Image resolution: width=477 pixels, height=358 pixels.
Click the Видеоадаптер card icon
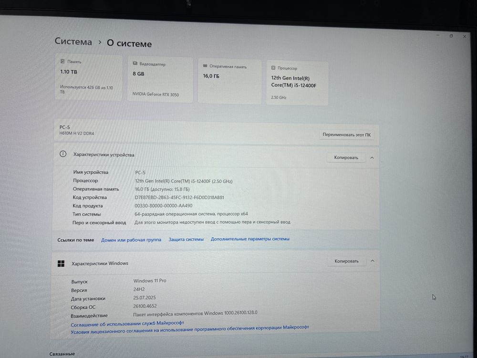[135, 63]
